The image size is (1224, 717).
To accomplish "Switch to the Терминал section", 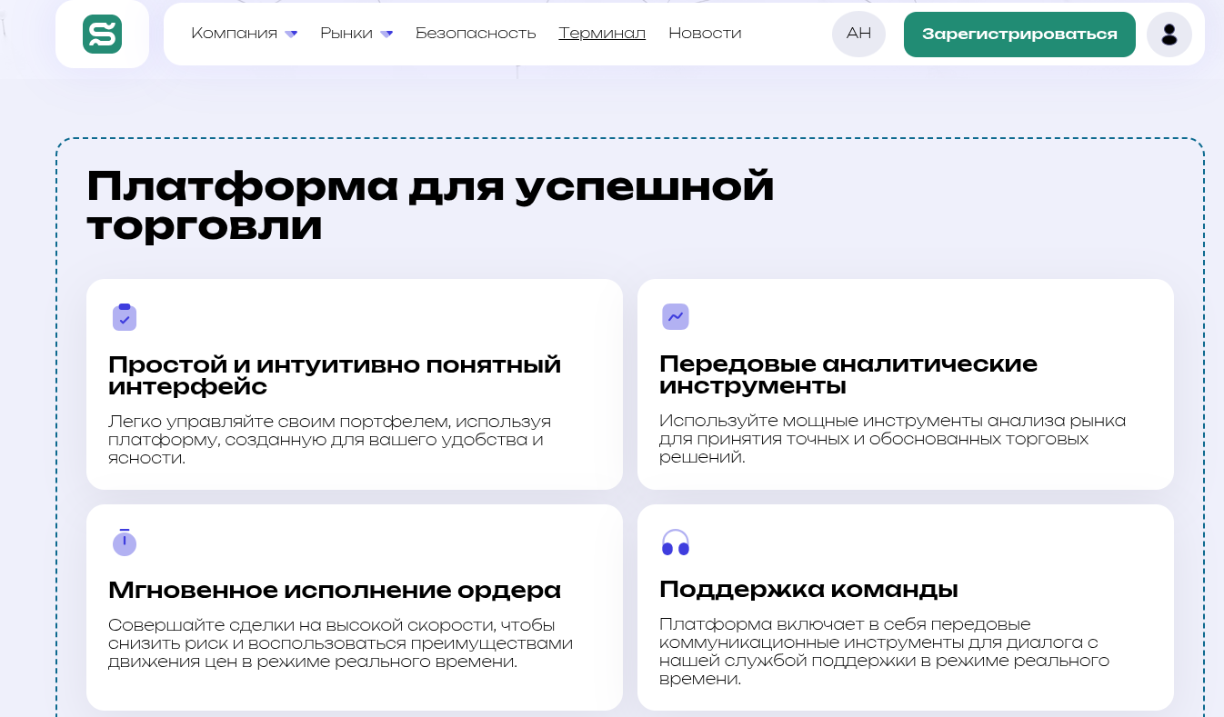I will tap(602, 34).
